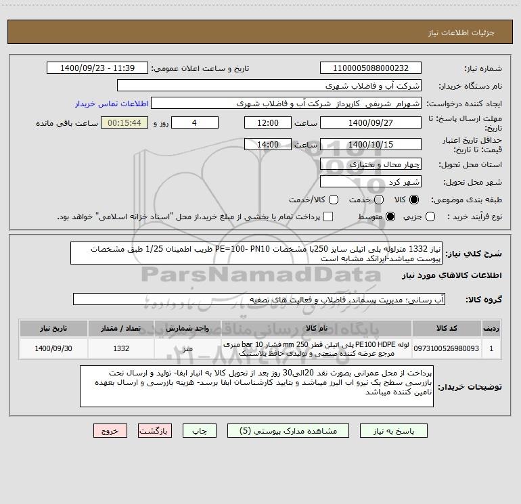Click the price validity date 1400/10/15
The height and width of the screenshot is (504, 521).
pos(371,144)
